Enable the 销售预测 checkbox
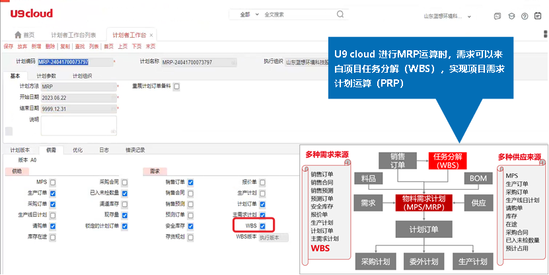 [x=190, y=204]
